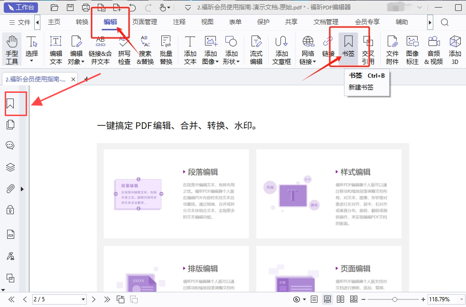Toggle single page view in the status bar
The image size is (466, 307).
pos(314,299)
